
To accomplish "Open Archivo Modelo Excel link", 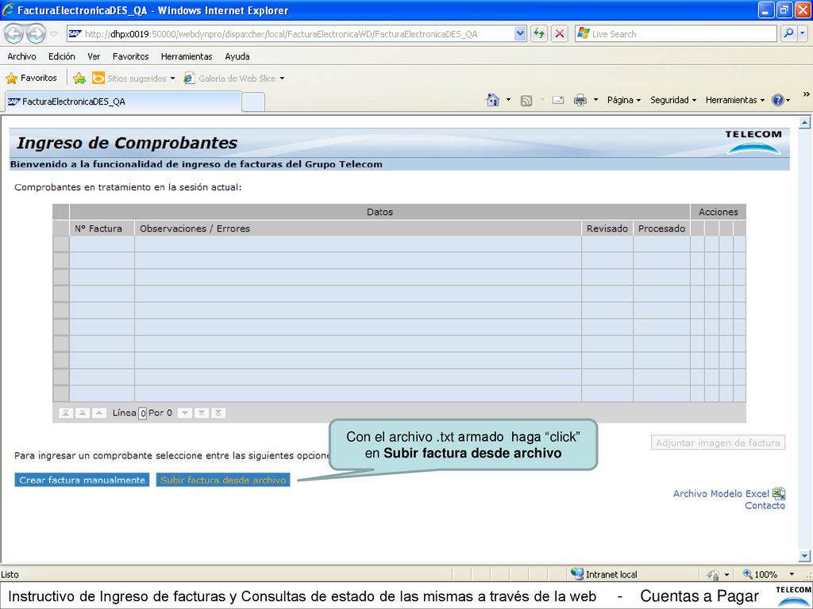I will click(x=721, y=493).
